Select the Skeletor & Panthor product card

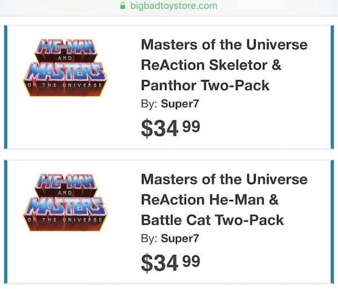(169, 87)
